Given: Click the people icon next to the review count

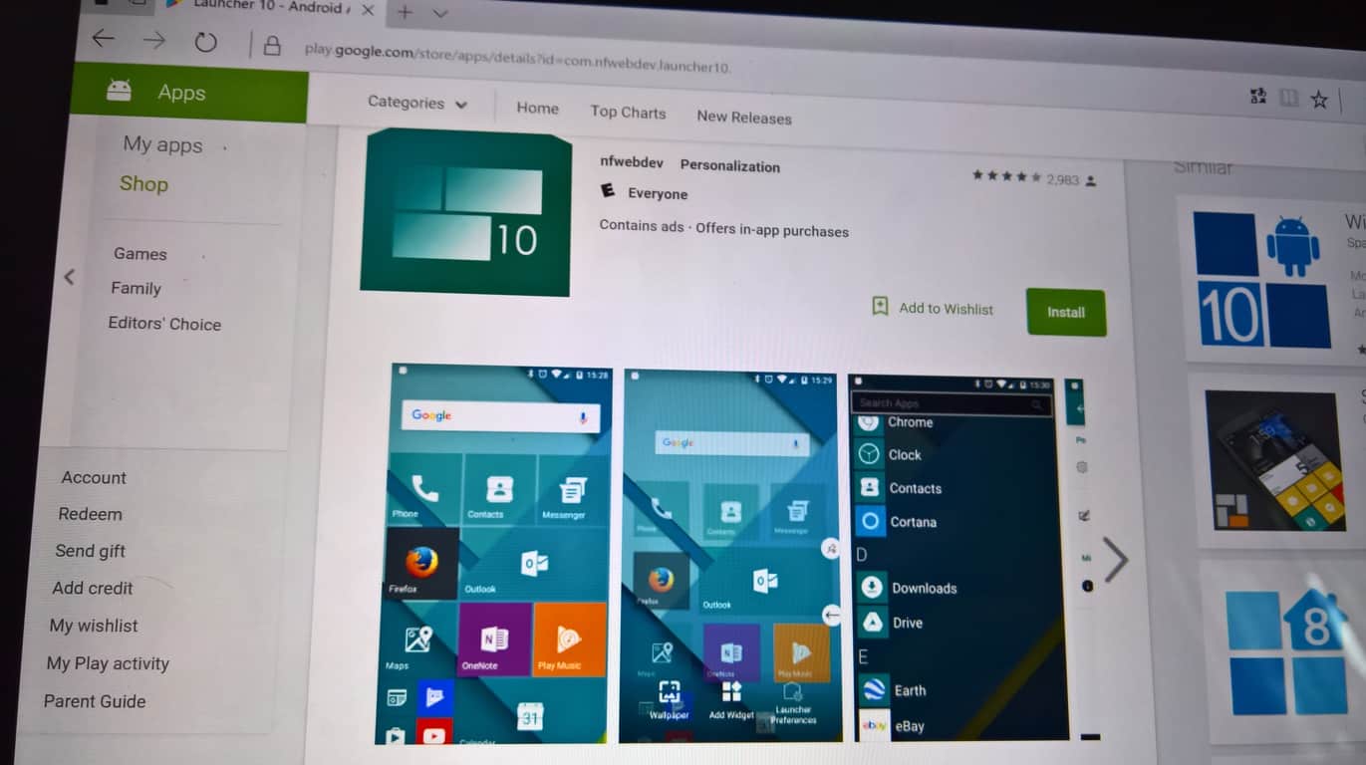Looking at the screenshot, I should tap(1088, 179).
